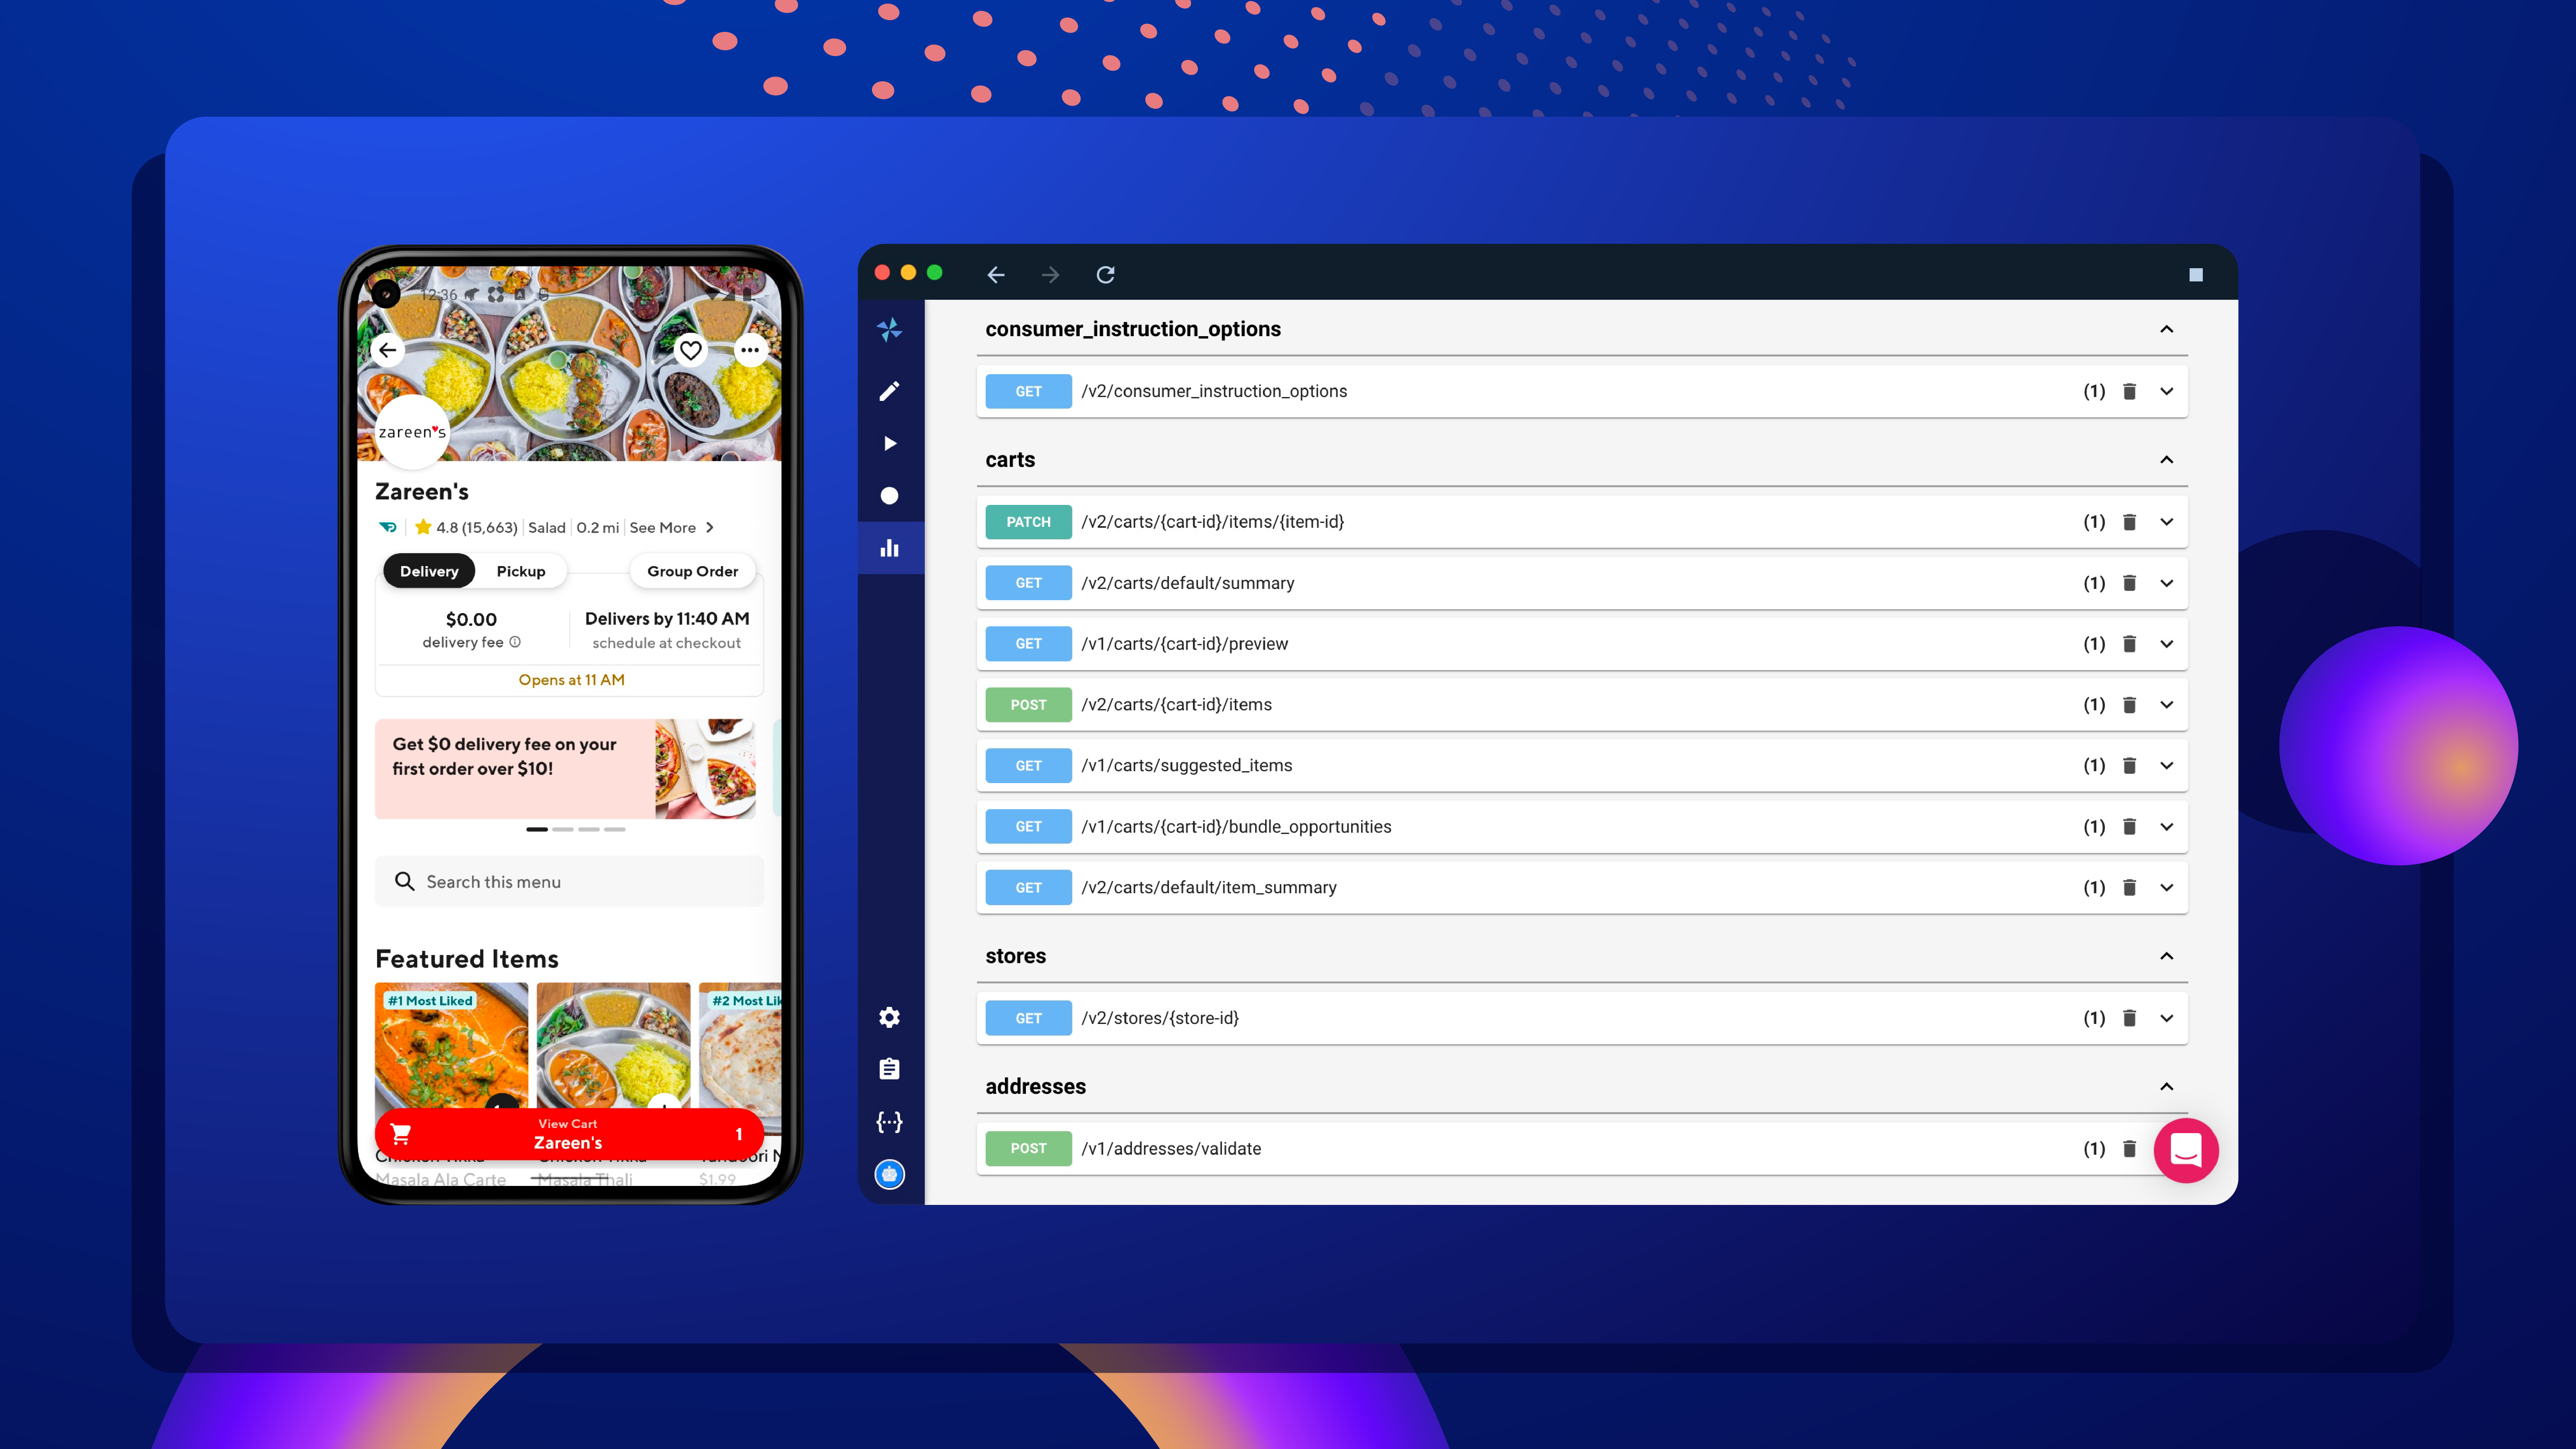Open the curly braces code icon

889,1122
